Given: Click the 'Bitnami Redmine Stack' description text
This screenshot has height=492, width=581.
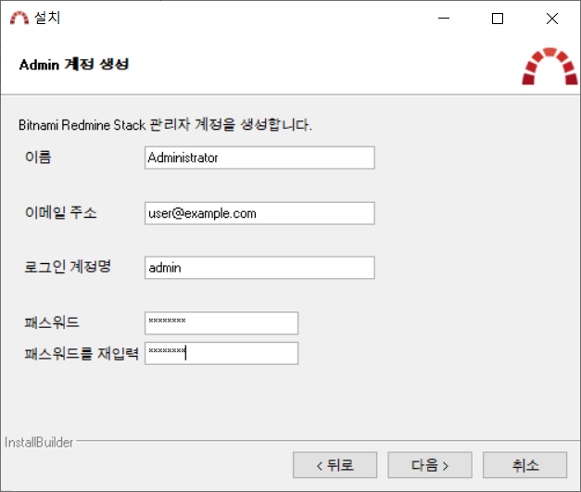Looking at the screenshot, I should (x=165, y=125).
